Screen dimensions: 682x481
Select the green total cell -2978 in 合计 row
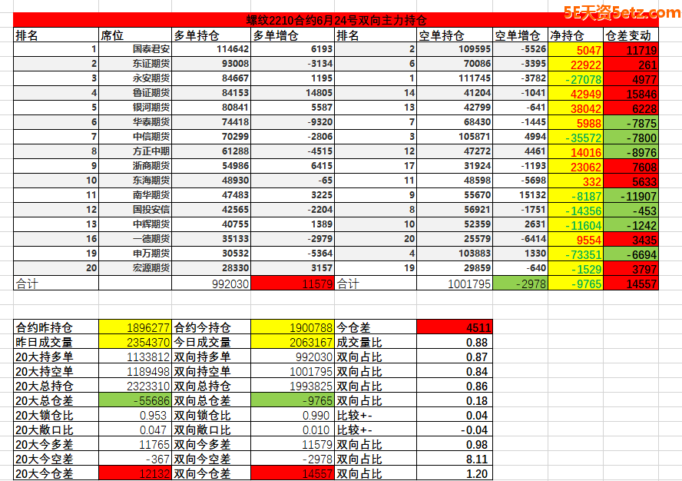tap(520, 284)
